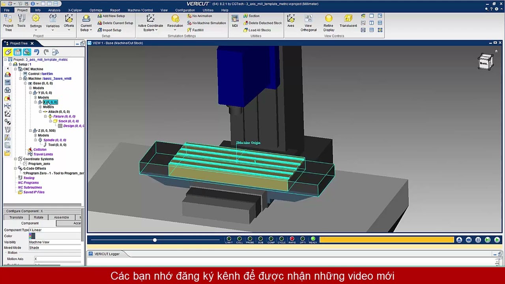This screenshot has height=284, width=505.
Task: Toggle the RAPID status light
Action: (292, 239)
